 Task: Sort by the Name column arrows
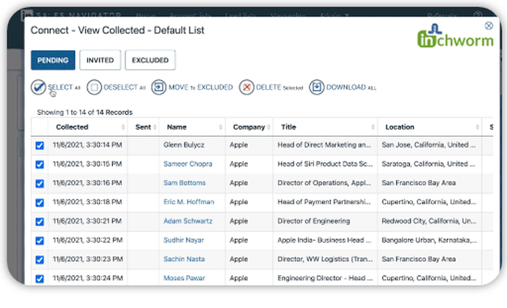(221, 127)
